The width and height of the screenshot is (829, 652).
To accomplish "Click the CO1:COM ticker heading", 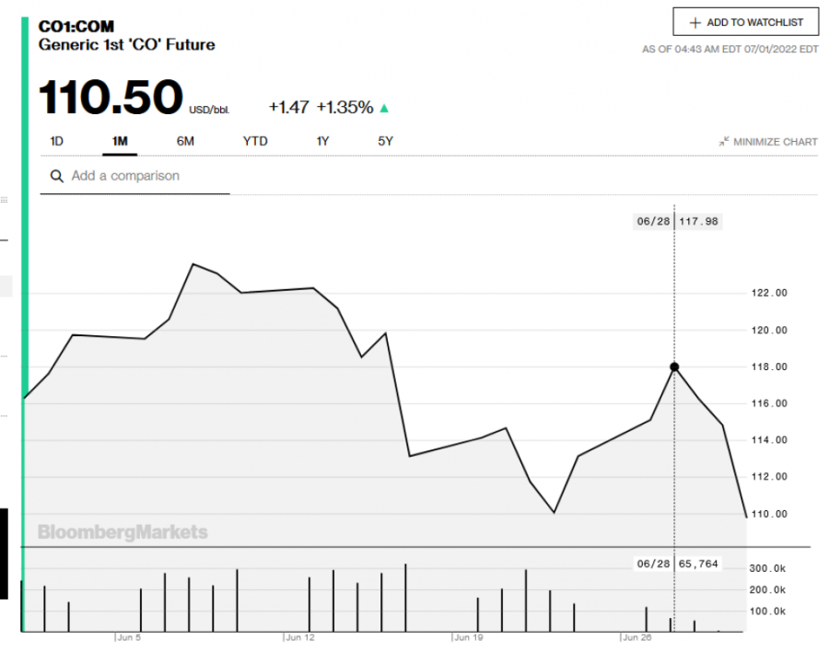I will [76, 26].
